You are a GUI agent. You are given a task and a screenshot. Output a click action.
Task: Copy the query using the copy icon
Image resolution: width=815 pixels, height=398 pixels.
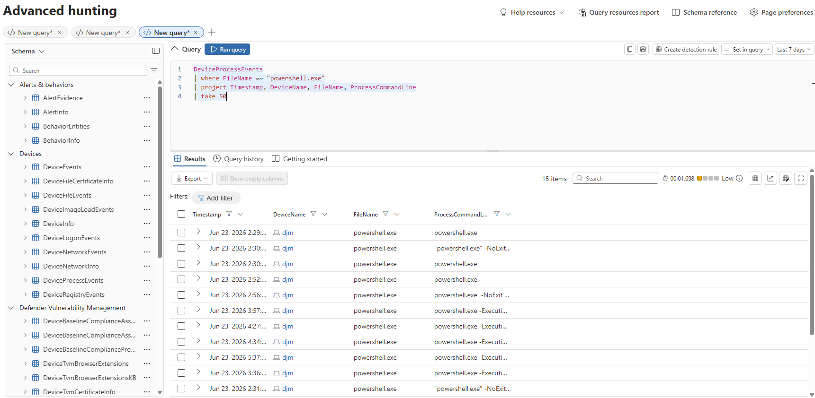[x=630, y=49]
